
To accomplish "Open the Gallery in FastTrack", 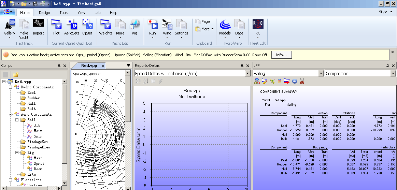I will (10, 28).
